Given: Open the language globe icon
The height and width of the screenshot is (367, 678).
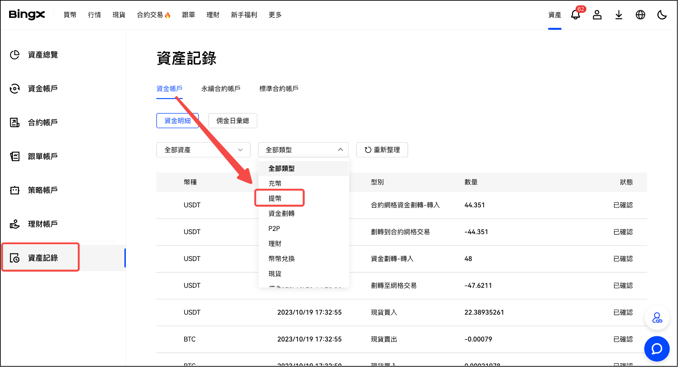Looking at the screenshot, I should coord(640,15).
